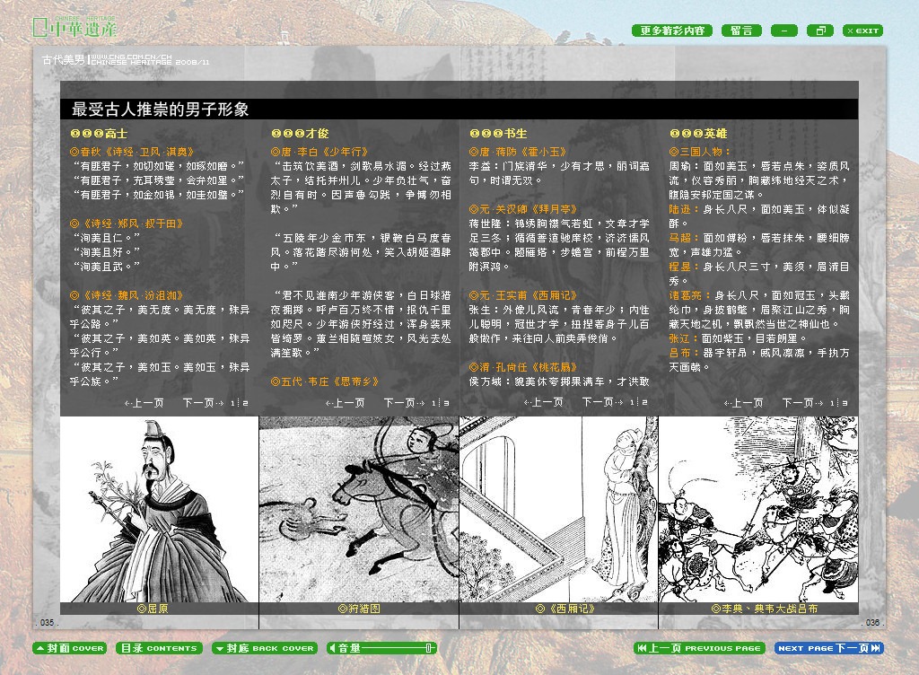Click 下一页 under the 才俊 column
The image size is (919, 675).
pyautogui.click(x=404, y=403)
